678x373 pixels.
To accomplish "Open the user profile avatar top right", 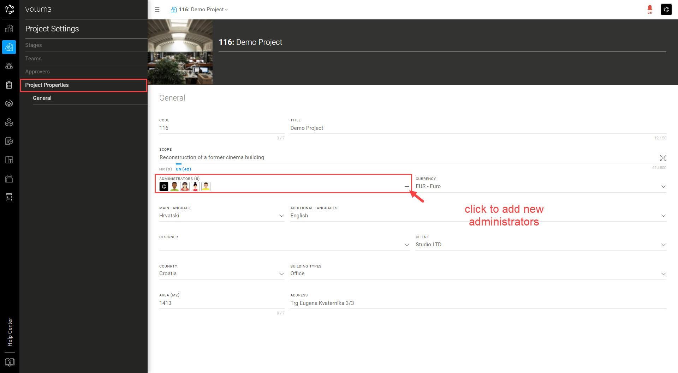I will coord(666,9).
